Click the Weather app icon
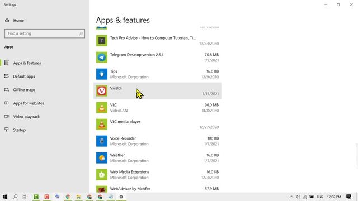 point(102,158)
